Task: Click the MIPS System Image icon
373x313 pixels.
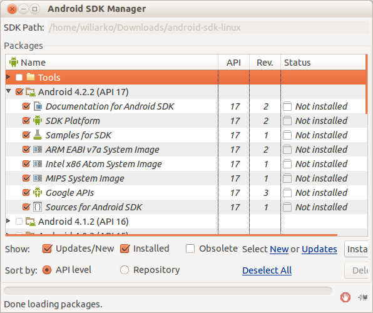Action: tap(38, 178)
